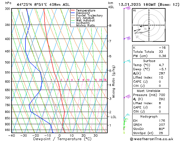Click the K index value "-16"
The height and width of the screenshot is (141, 182).
point(162,48)
